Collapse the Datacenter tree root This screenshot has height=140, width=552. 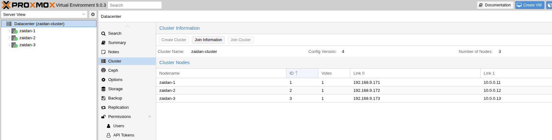(4, 24)
